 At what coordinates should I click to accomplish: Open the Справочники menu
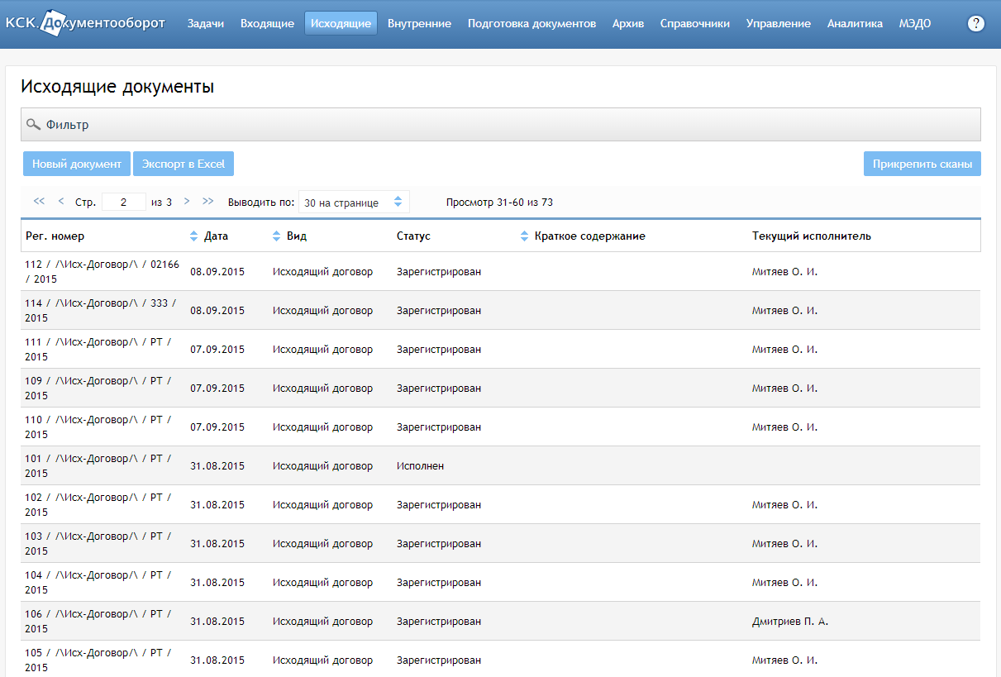coord(695,23)
